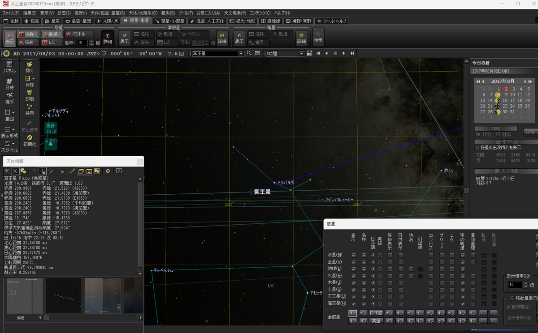
Task: Click the play forward control
Action: pyautogui.click(x=343, y=53)
